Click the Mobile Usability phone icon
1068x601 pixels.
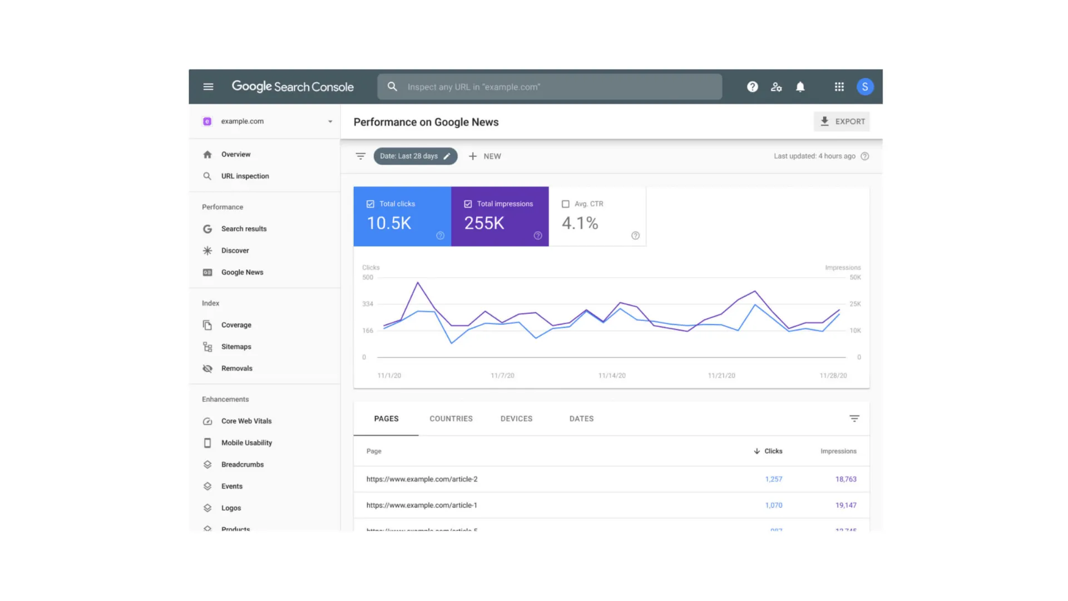[x=207, y=443]
